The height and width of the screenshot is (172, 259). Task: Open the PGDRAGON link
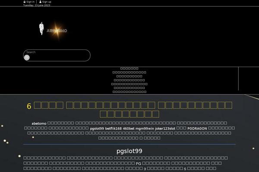(x=197, y=129)
